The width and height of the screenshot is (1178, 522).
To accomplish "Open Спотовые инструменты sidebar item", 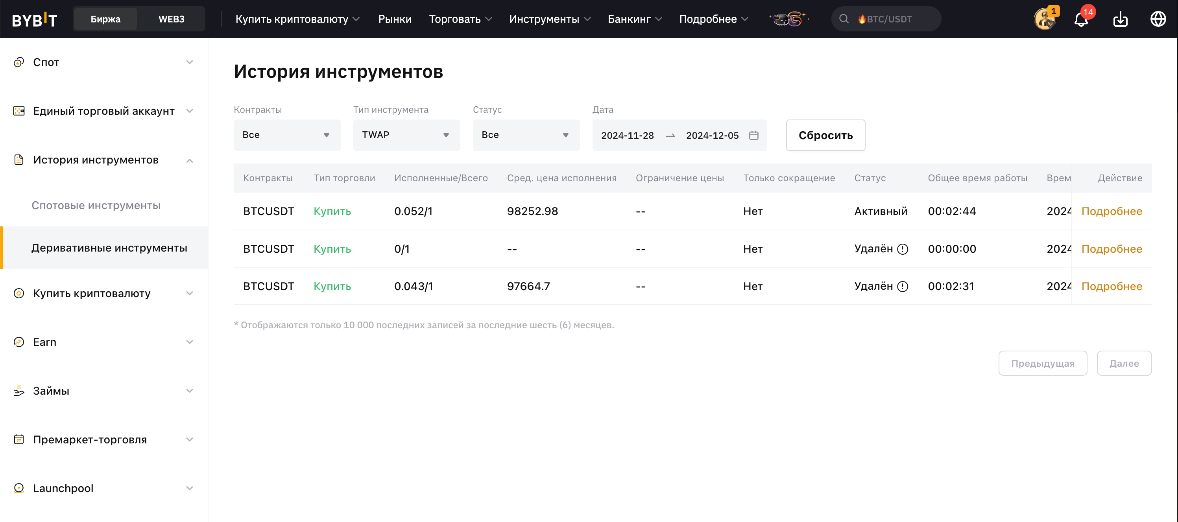I will coord(96,206).
